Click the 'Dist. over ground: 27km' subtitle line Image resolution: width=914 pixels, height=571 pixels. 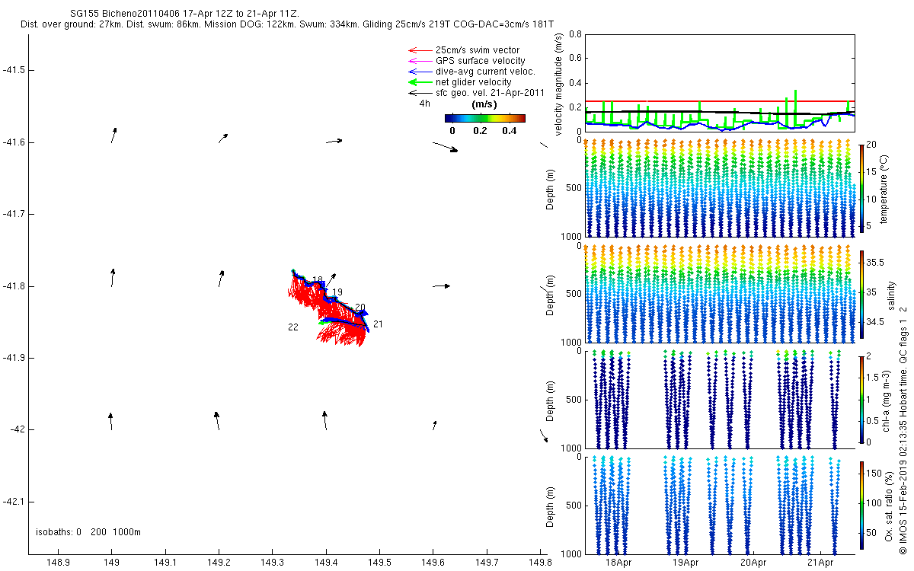(288, 25)
